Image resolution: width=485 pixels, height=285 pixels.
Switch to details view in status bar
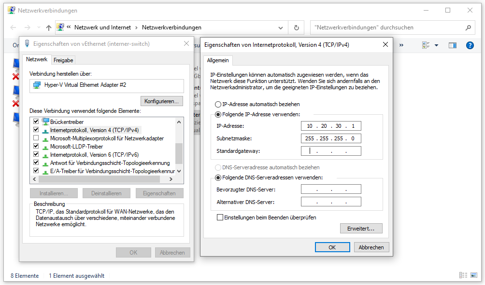(x=463, y=275)
